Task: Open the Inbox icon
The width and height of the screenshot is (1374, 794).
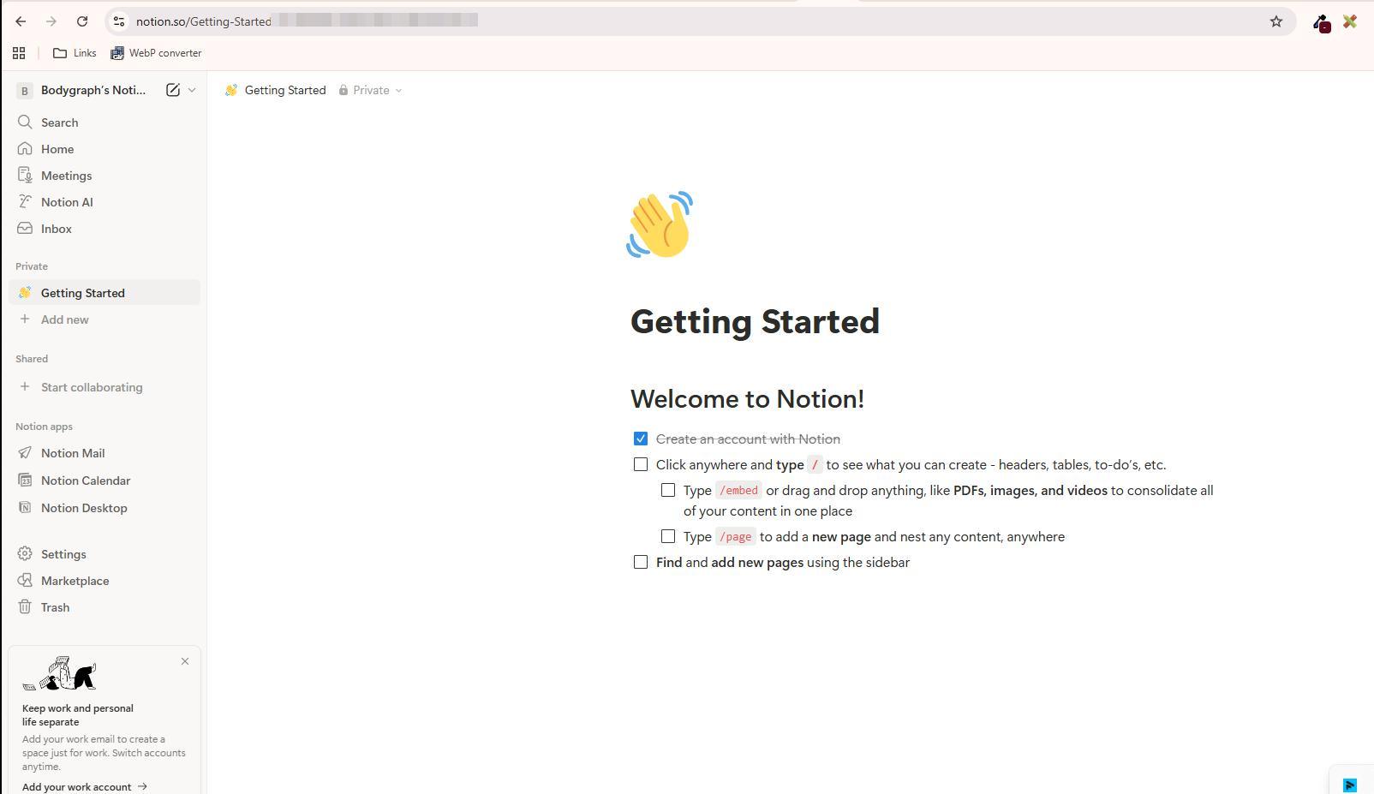Action: click(x=25, y=229)
